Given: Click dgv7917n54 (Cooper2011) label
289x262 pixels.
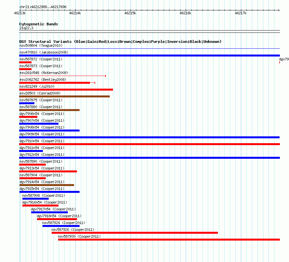Looking at the screenshot, I should click(54, 209).
